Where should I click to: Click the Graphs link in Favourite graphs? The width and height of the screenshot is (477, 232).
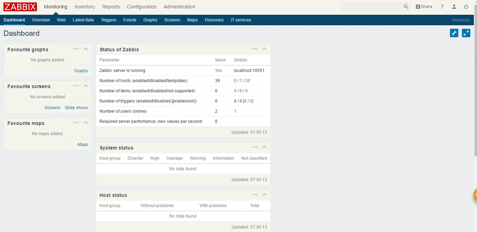pos(81,71)
